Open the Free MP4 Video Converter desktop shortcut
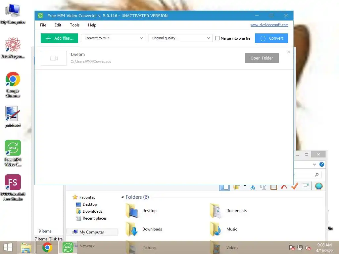The width and height of the screenshot is (339, 254). (13, 153)
